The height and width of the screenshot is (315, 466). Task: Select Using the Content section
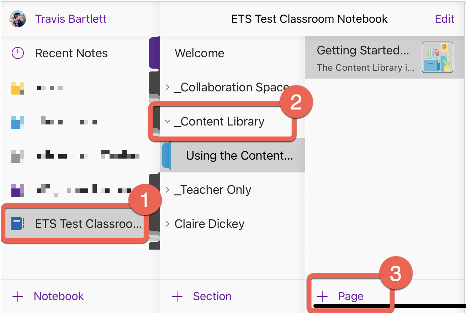click(232, 156)
